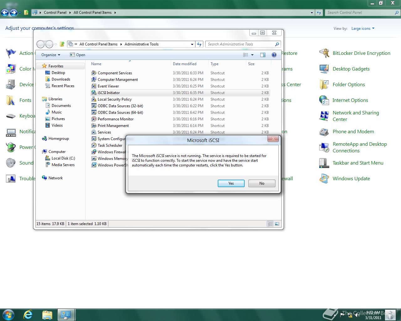Select the Print Management shortcut icon
401x321 pixels.
point(94,125)
